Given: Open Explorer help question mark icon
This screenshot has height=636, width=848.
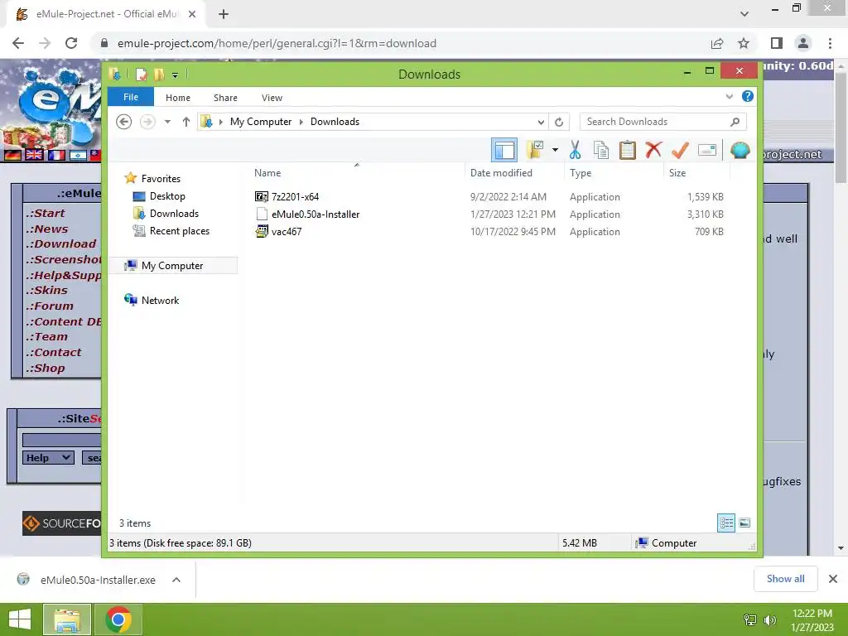Looking at the screenshot, I should pyautogui.click(x=748, y=96).
